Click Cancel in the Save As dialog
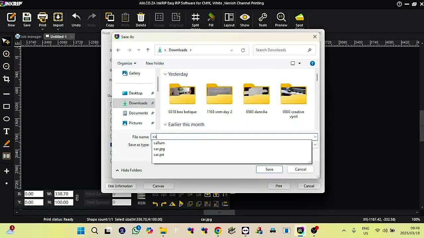This screenshot has height=238, width=424. 300,169
